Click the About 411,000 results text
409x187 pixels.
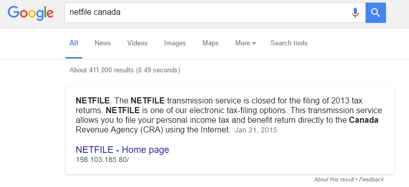[x=125, y=70]
